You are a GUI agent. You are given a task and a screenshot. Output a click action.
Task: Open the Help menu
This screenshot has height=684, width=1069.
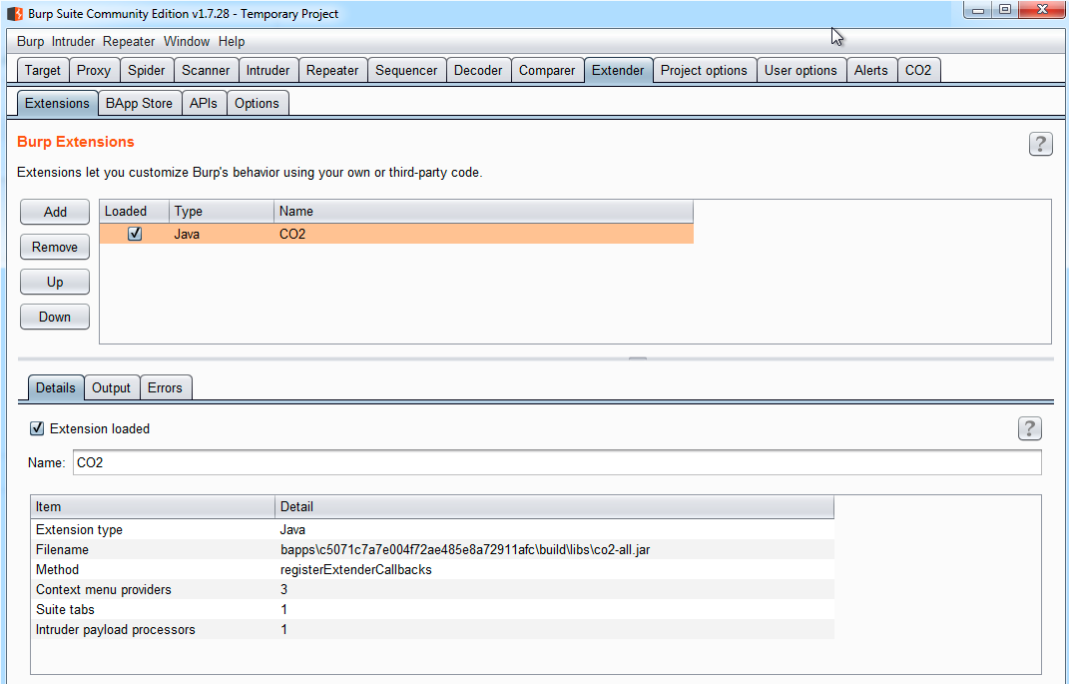pyautogui.click(x=232, y=42)
